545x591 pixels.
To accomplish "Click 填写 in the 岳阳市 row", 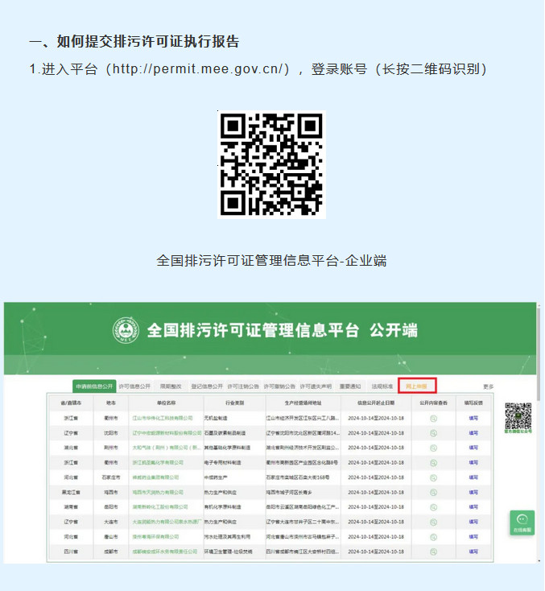I will point(473,507).
